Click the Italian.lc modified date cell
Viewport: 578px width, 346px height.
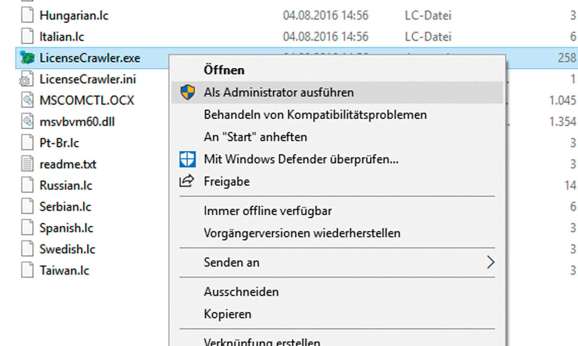click(326, 37)
